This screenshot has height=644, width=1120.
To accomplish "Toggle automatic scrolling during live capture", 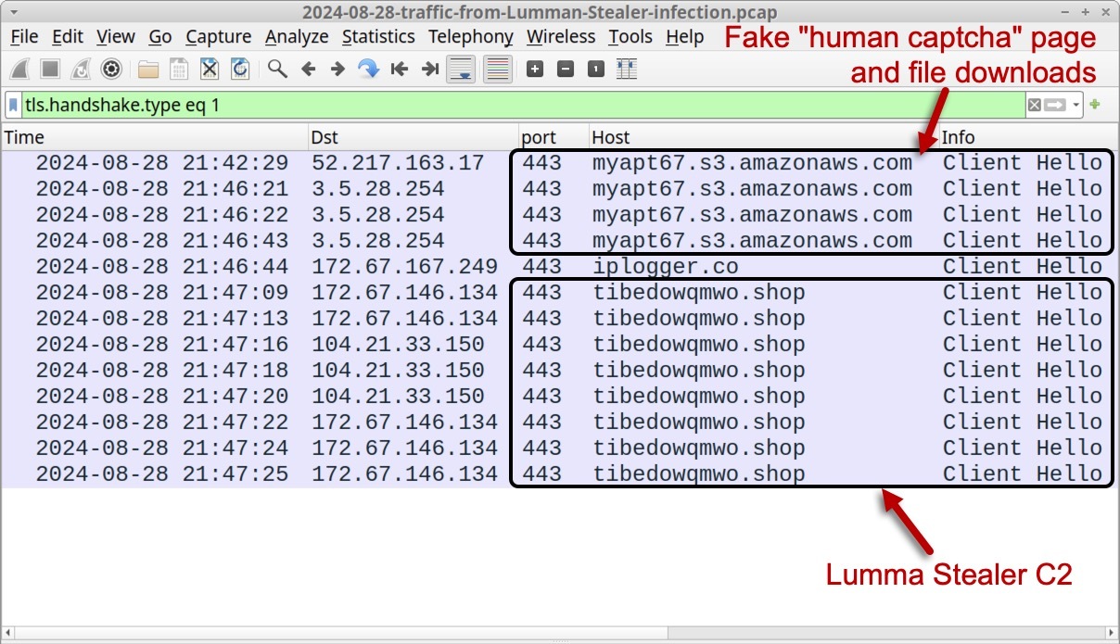I will click(x=461, y=69).
